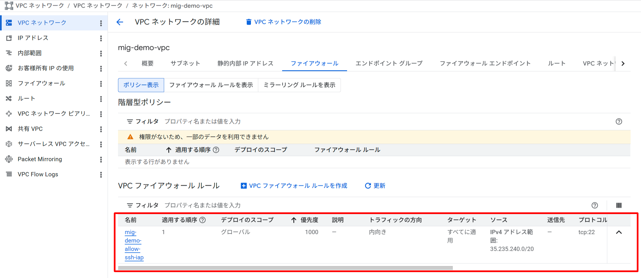
Task: Sort policy table by 適用する順序 column
Action: 192,150
